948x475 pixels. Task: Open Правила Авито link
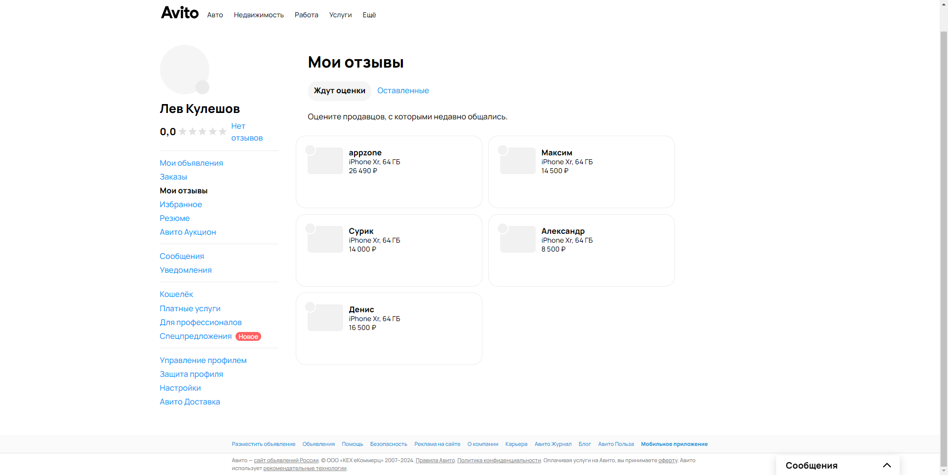click(x=435, y=460)
